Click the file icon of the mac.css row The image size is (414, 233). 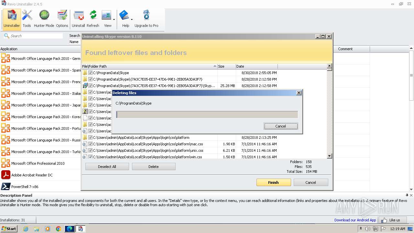pyautogui.click(x=85, y=144)
